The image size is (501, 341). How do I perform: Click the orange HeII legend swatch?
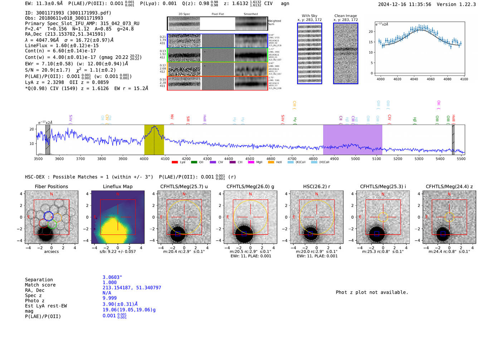pos(271,162)
